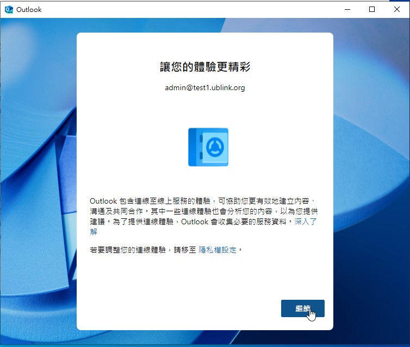Click the Outlook title text in title bar
This screenshot has height=347, width=410.
29,10
